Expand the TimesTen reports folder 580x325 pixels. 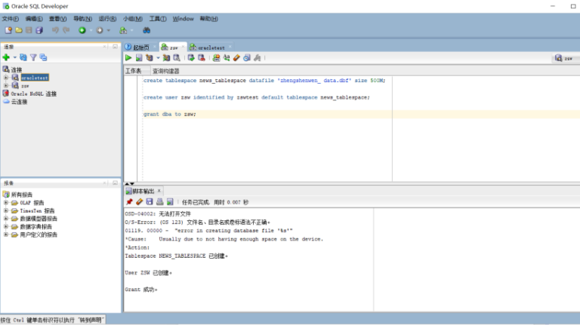[6, 210]
